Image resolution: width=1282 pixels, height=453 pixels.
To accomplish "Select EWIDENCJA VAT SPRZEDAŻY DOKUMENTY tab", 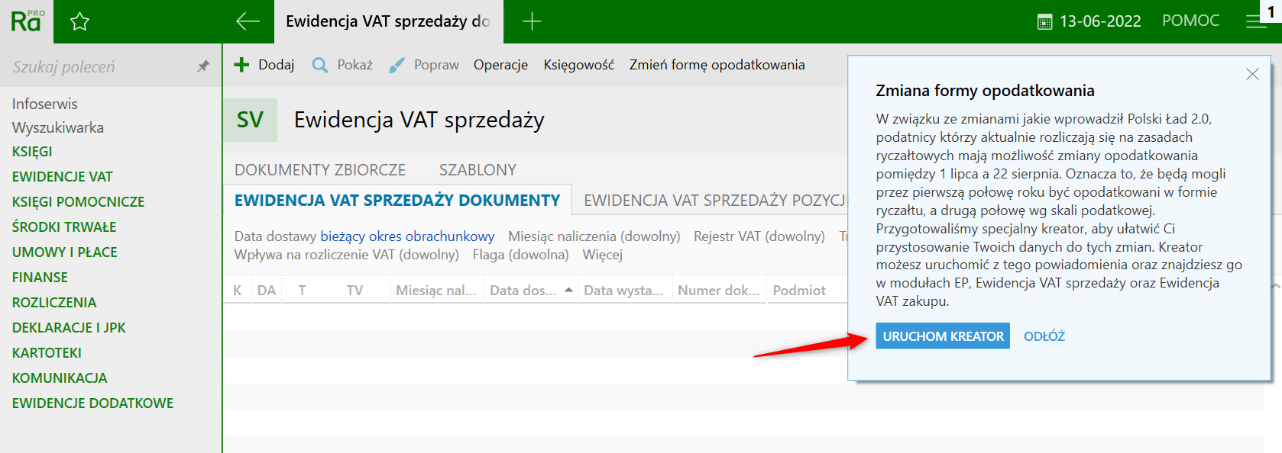I will (397, 201).
